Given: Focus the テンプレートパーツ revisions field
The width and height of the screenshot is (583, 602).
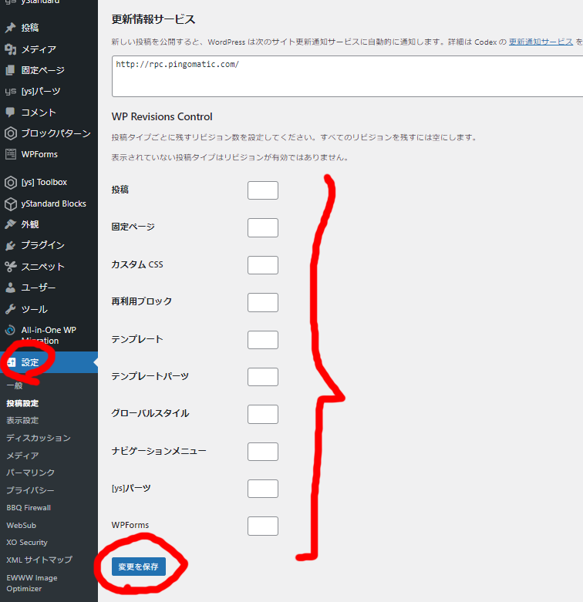Looking at the screenshot, I should [x=263, y=377].
